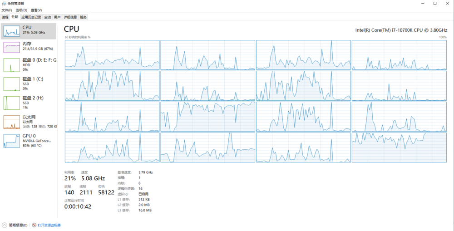Image resolution: width=454 pixels, height=231 pixels.
Task: Open GPU 0 NVIDIA GeForce thumbnail
Action: click(x=12, y=141)
